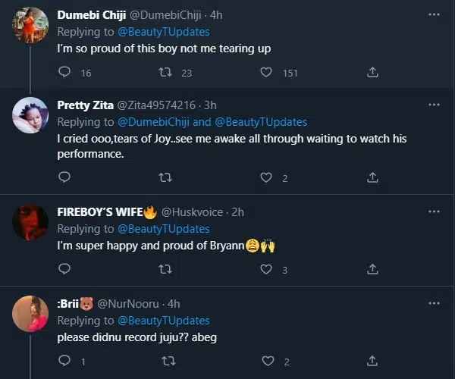Open Pretty Zita's profile avatar
This screenshot has height=379, width=455.
coord(32,116)
